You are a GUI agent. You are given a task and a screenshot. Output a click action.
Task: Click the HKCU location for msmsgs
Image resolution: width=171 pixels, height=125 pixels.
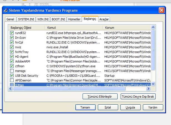(x=127, y=71)
